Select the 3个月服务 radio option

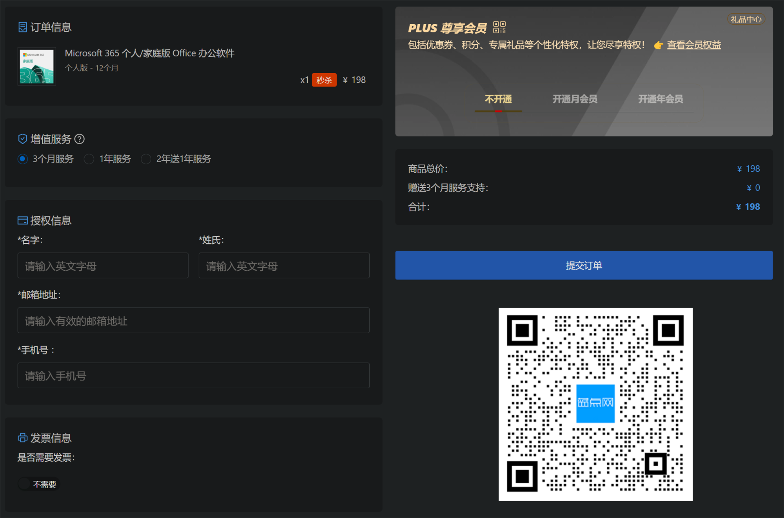(x=23, y=159)
